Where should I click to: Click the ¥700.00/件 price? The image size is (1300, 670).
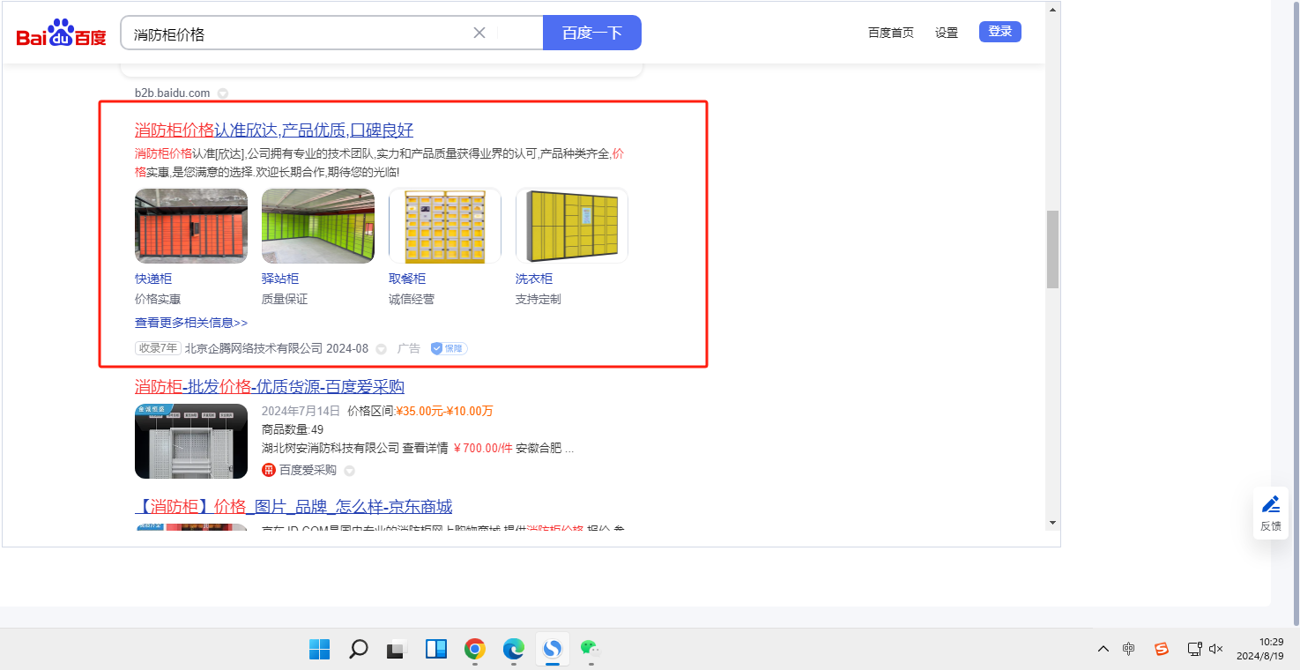[483, 448]
